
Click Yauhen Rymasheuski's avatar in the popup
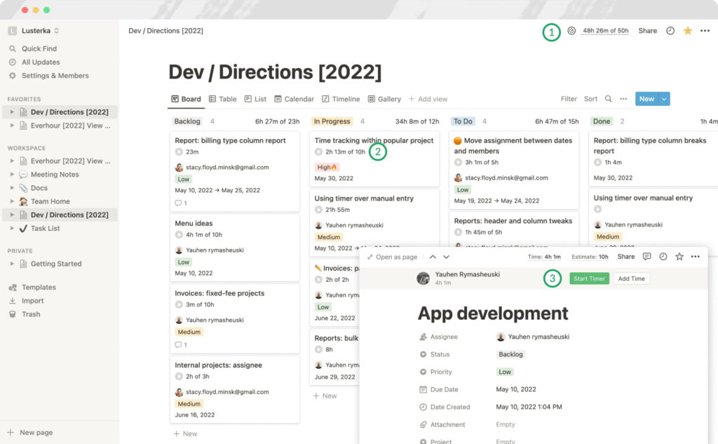423,278
